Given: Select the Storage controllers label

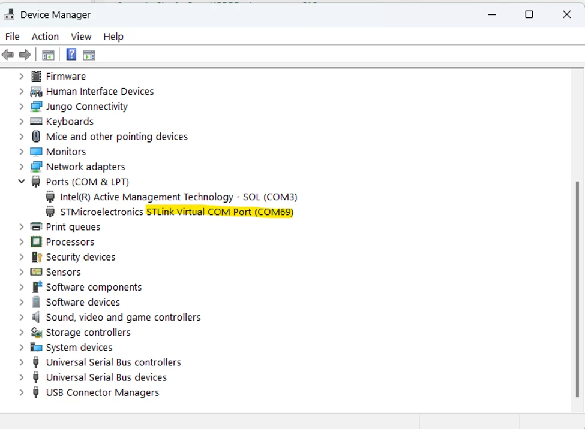Looking at the screenshot, I should click(x=88, y=332).
